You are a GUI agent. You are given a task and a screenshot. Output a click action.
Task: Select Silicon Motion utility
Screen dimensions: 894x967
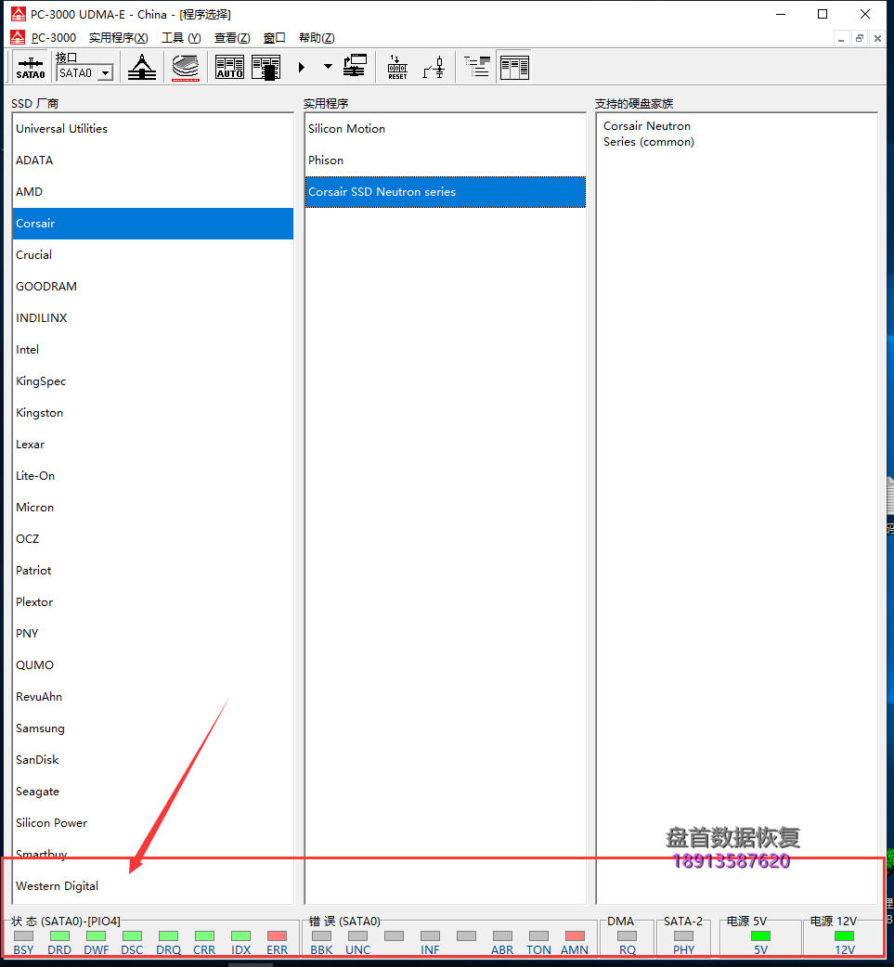click(x=445, y=129)
